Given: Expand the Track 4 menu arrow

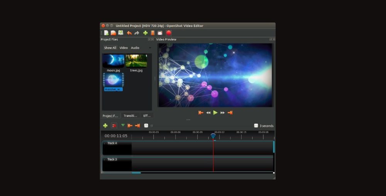Looking at the screenshot, I should tap(105, 143).
